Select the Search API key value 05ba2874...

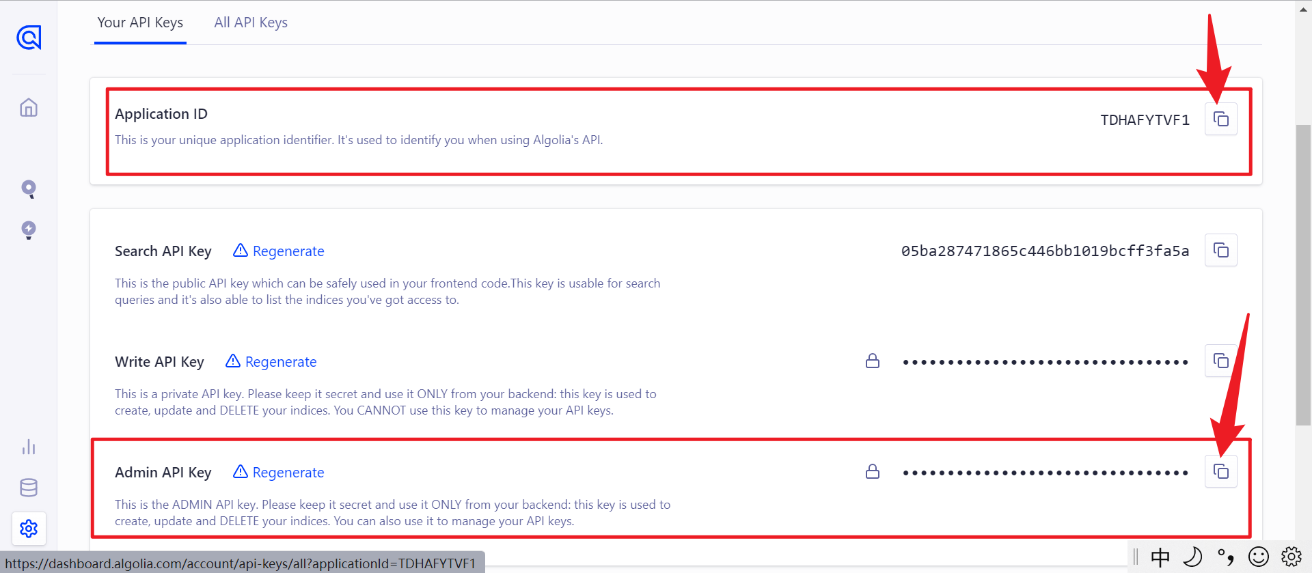click(x=1045, y=251)
